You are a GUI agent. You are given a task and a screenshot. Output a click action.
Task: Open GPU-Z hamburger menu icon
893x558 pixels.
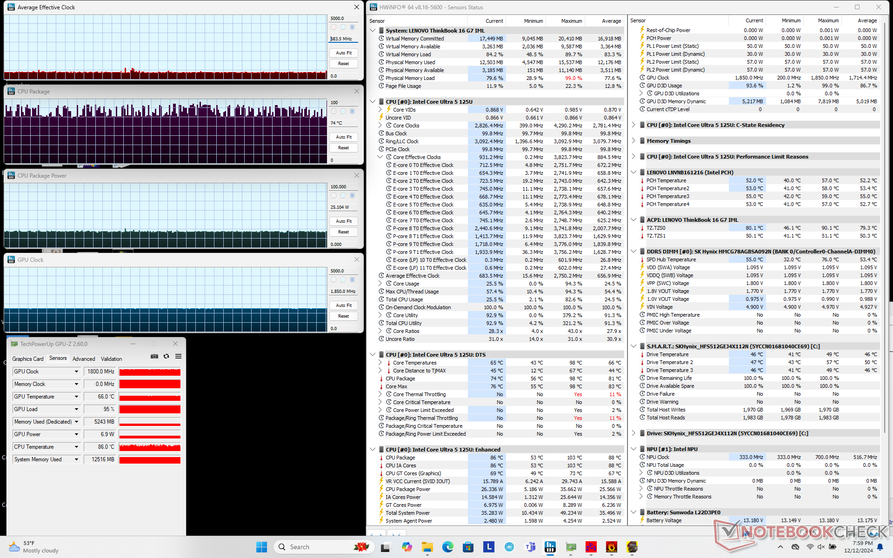[178, 357]
